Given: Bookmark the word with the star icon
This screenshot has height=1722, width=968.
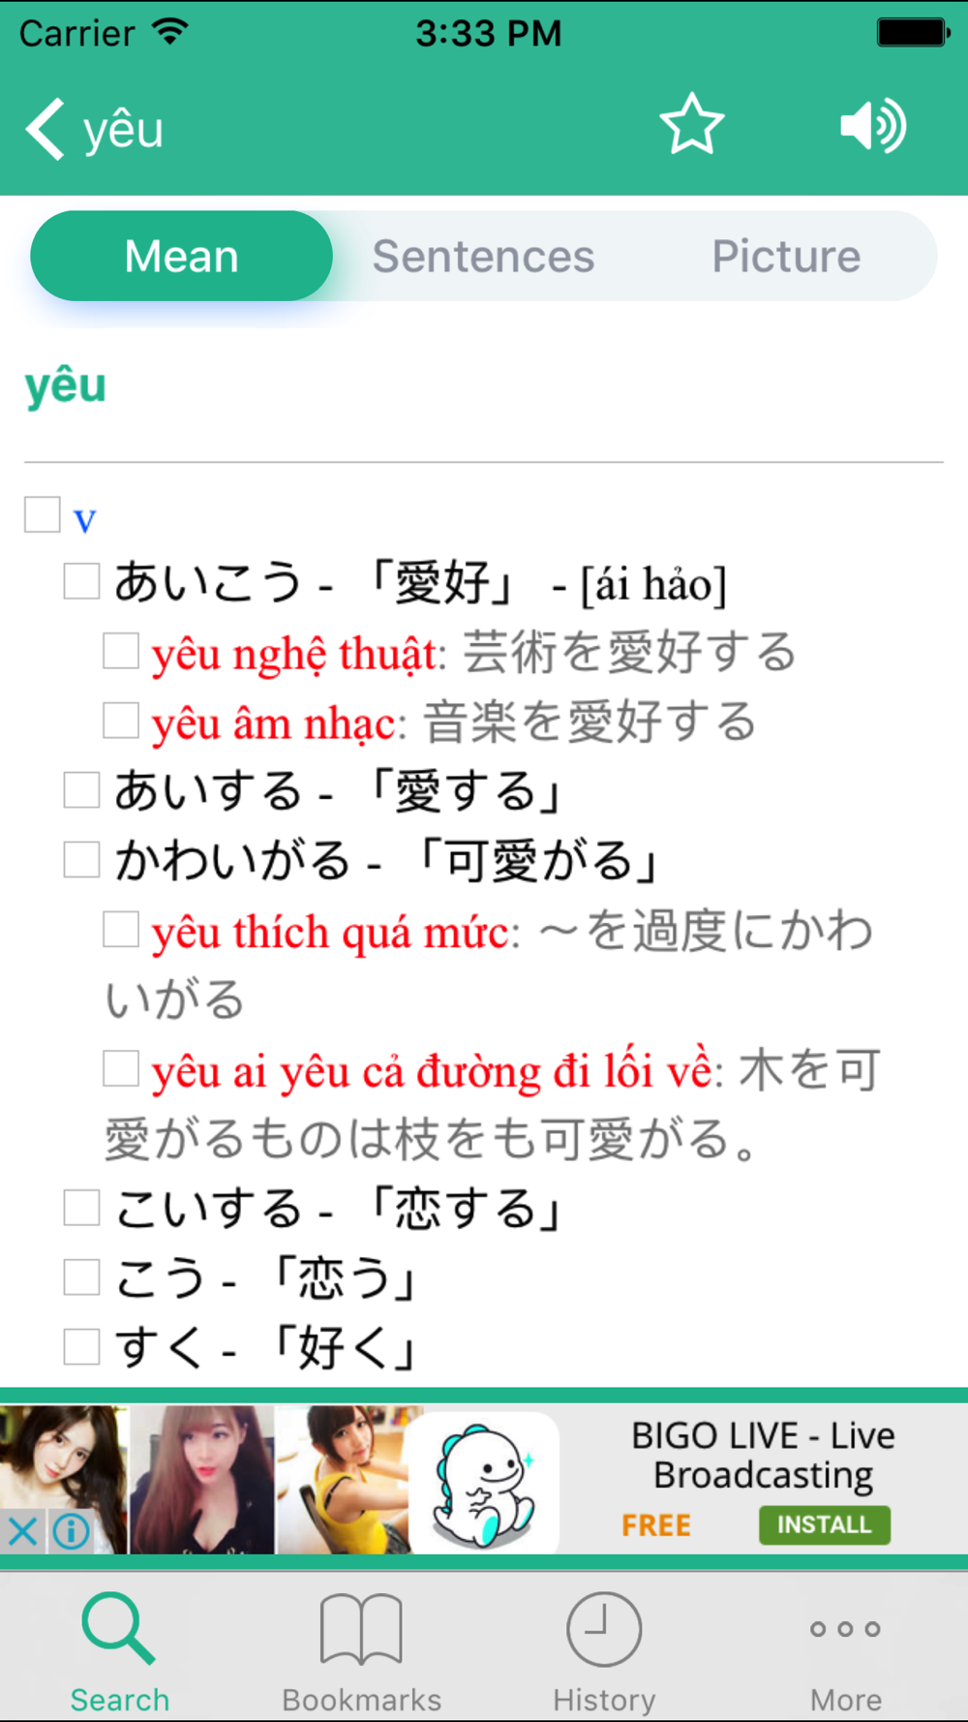Looking at the screenshot, I should point(692,125).
